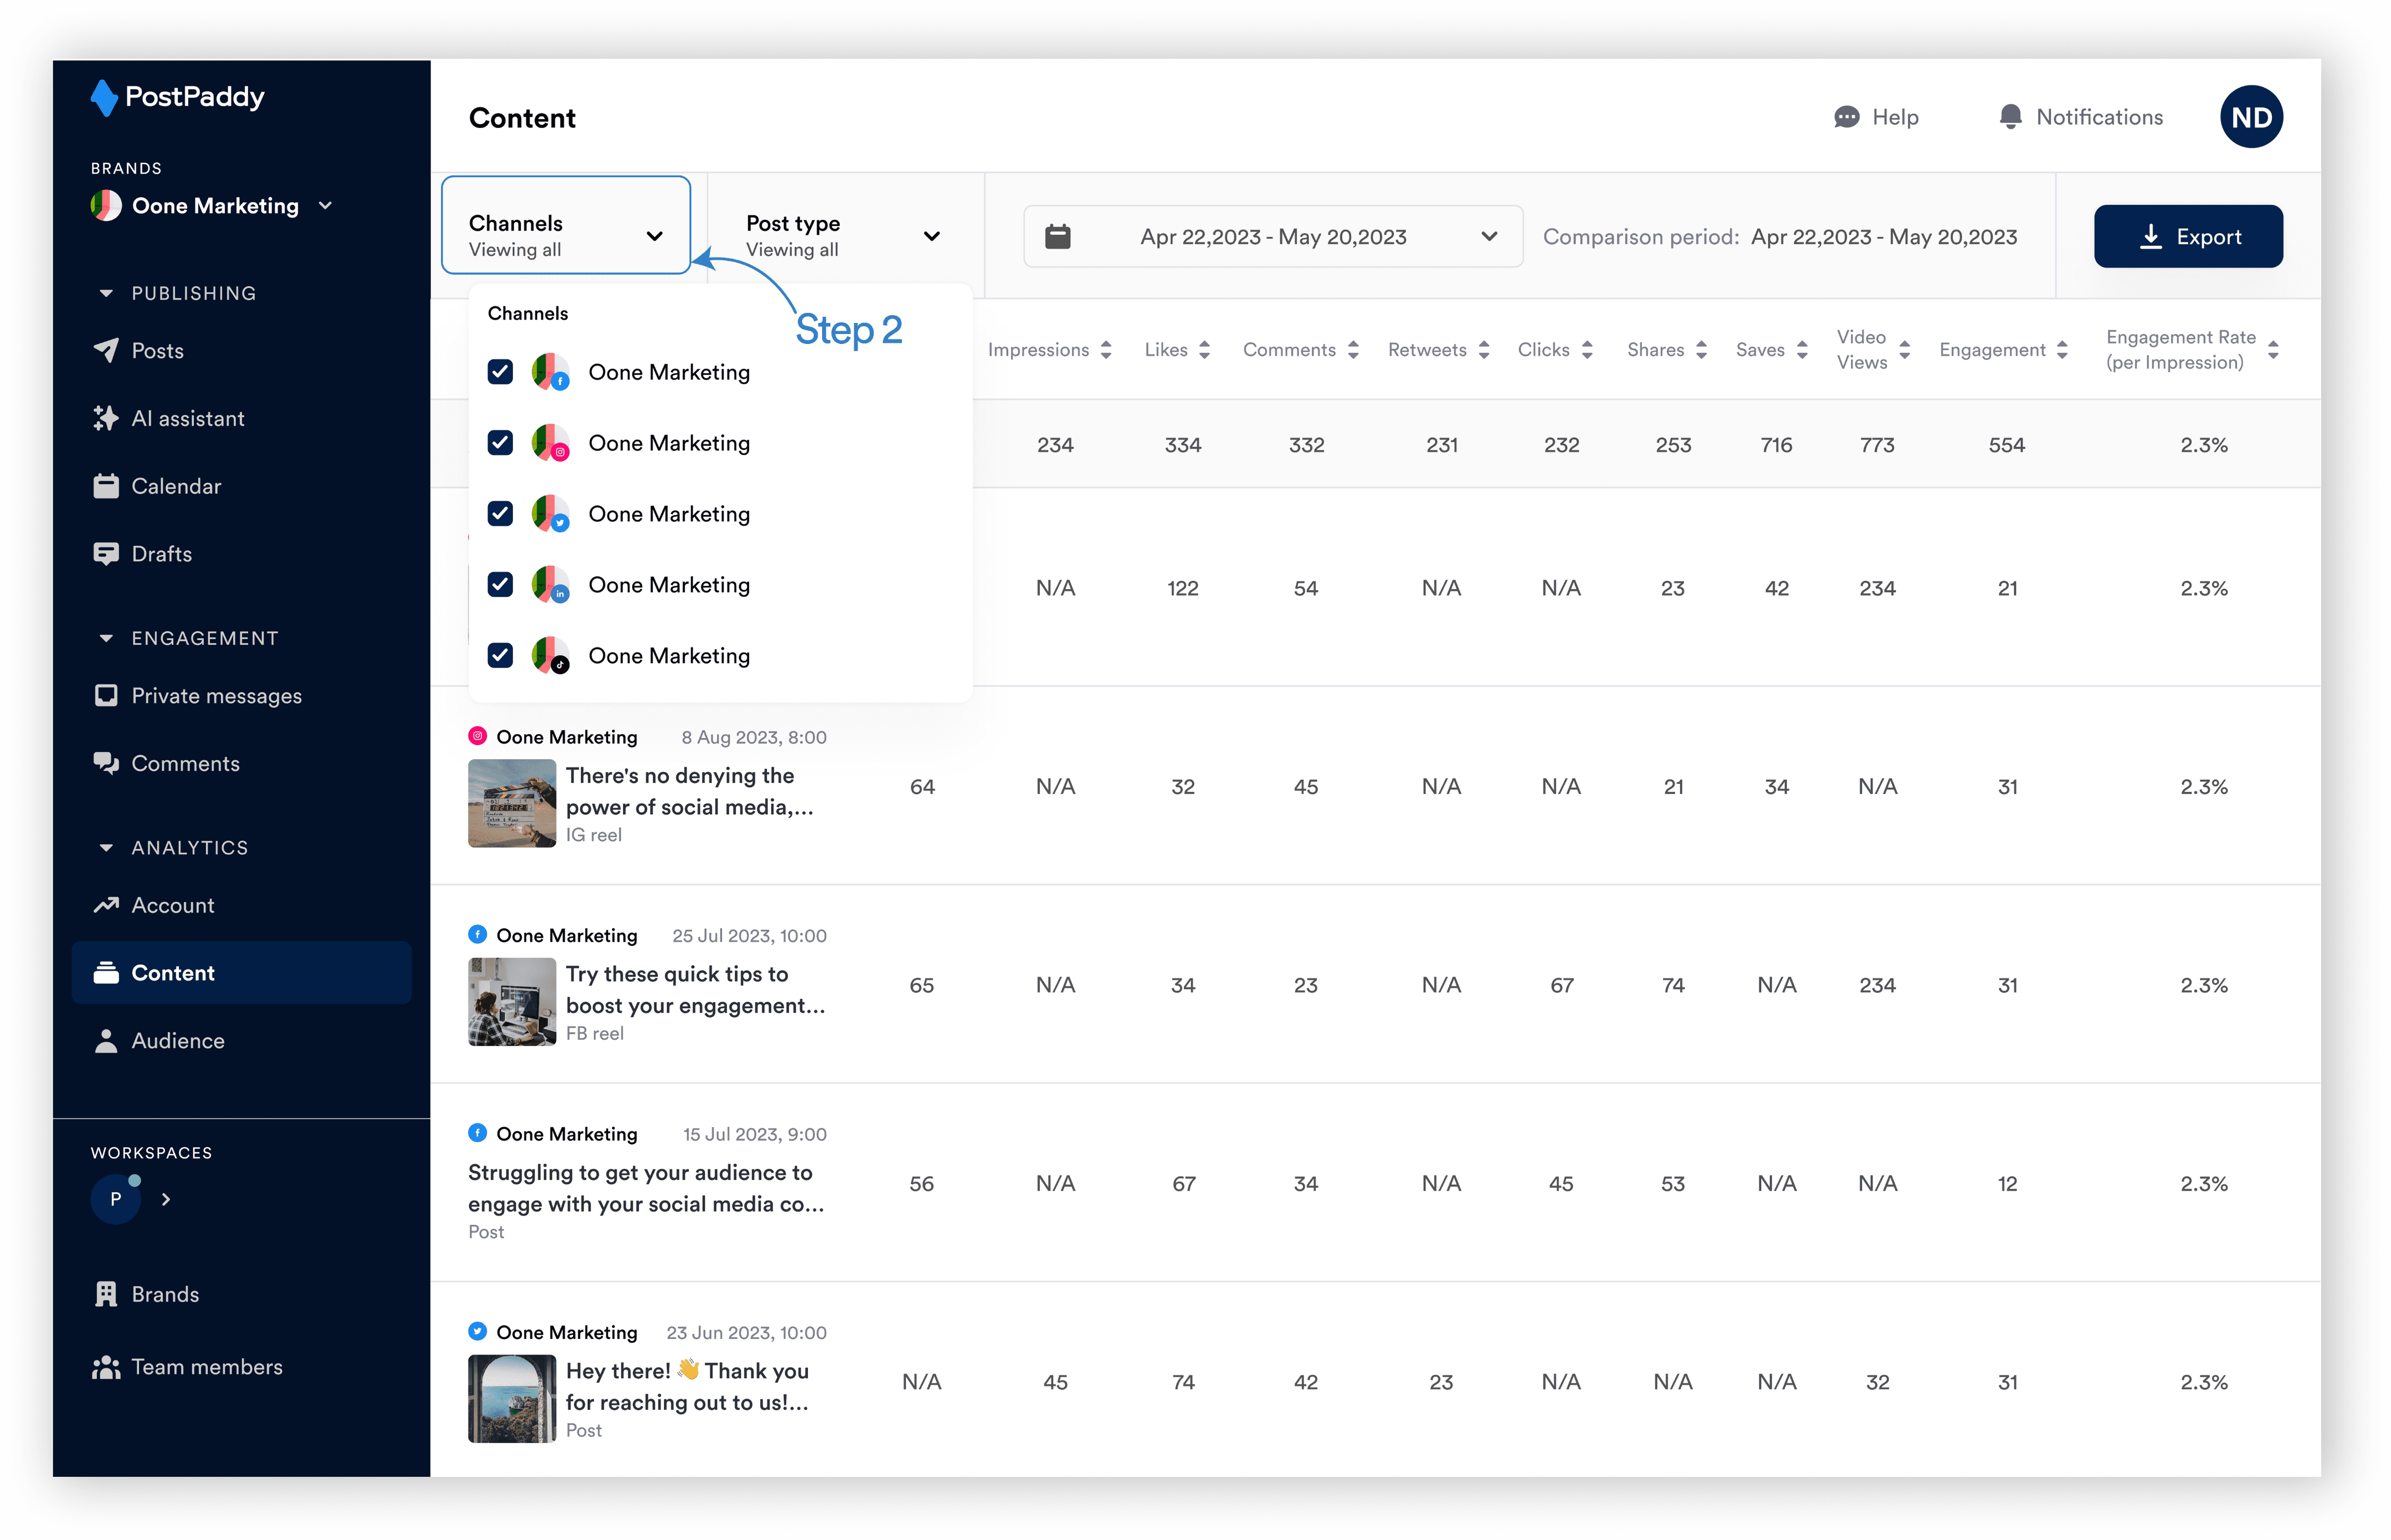This screenshot has height=1540, width=2391.
Task: Uncheck the TikTok Oone Marketing channel
Action: click(x=500, y=656)
